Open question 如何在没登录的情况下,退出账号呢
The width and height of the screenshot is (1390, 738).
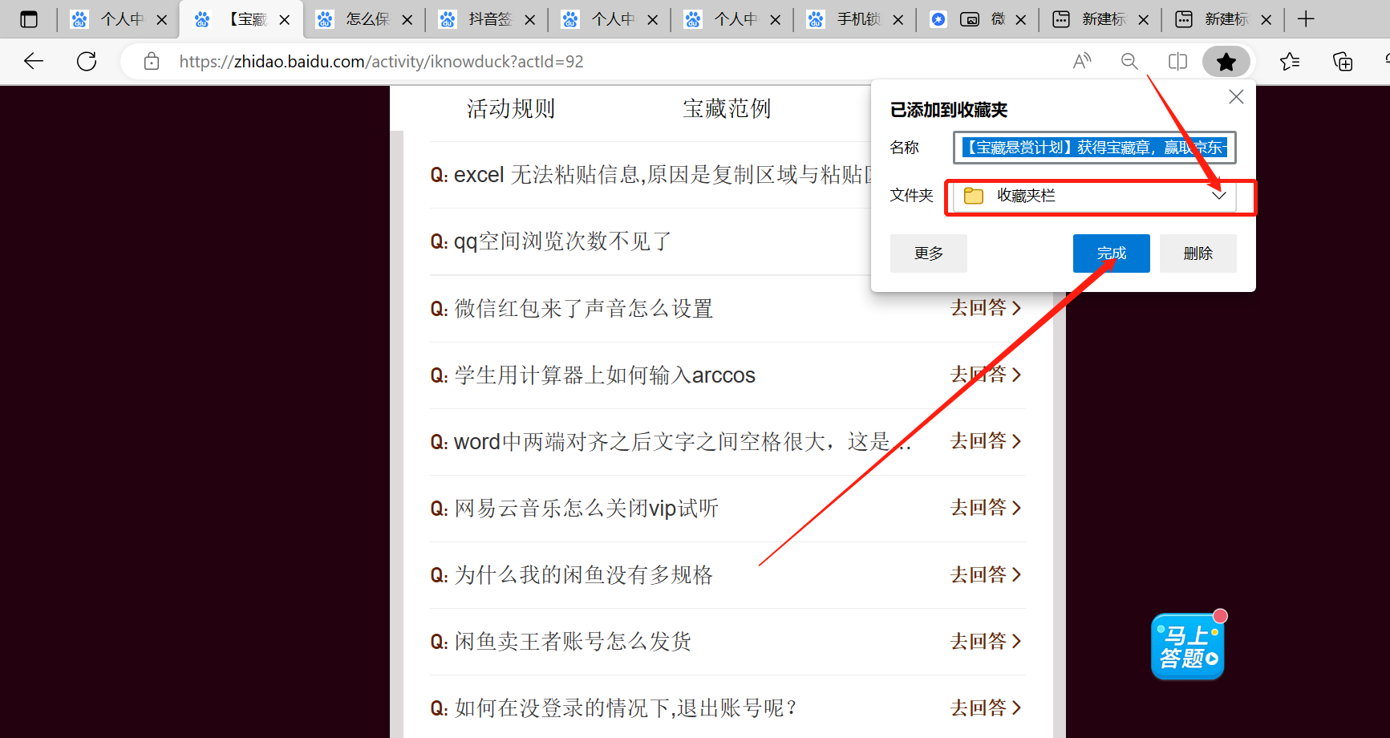pos(614,708)
